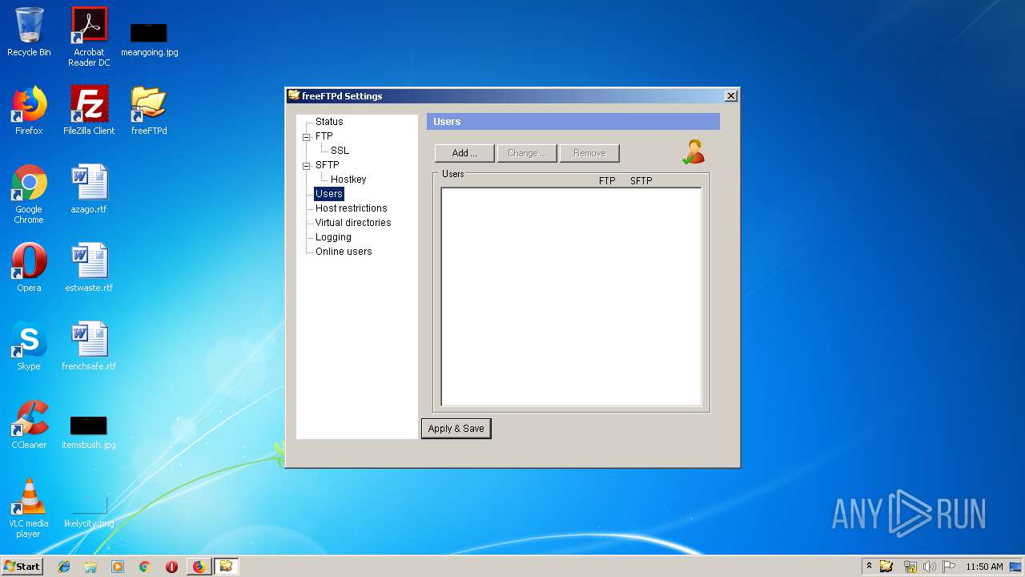Switch to Firefox in the taskbar
This screenshot has width=1025, height=577.
[x=199, y=567]
